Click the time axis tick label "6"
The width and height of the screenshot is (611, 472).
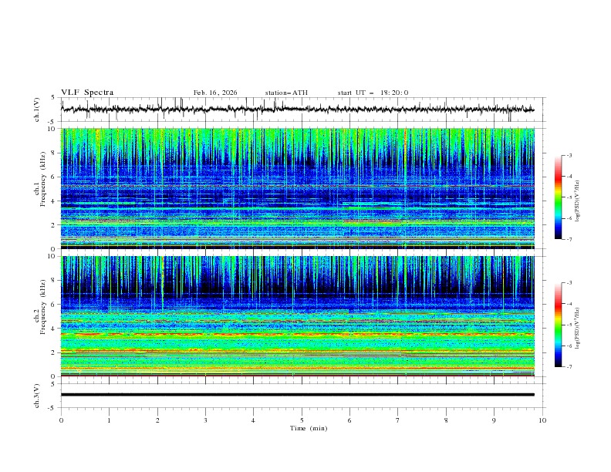[349, 420]
